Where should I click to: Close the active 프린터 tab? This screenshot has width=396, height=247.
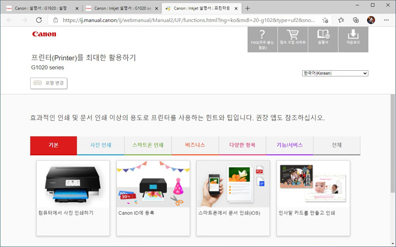tap(236, 8)
